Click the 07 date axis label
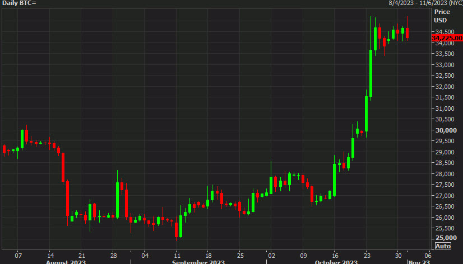Viewport: 463px width, 264px height. click(18, 256)
